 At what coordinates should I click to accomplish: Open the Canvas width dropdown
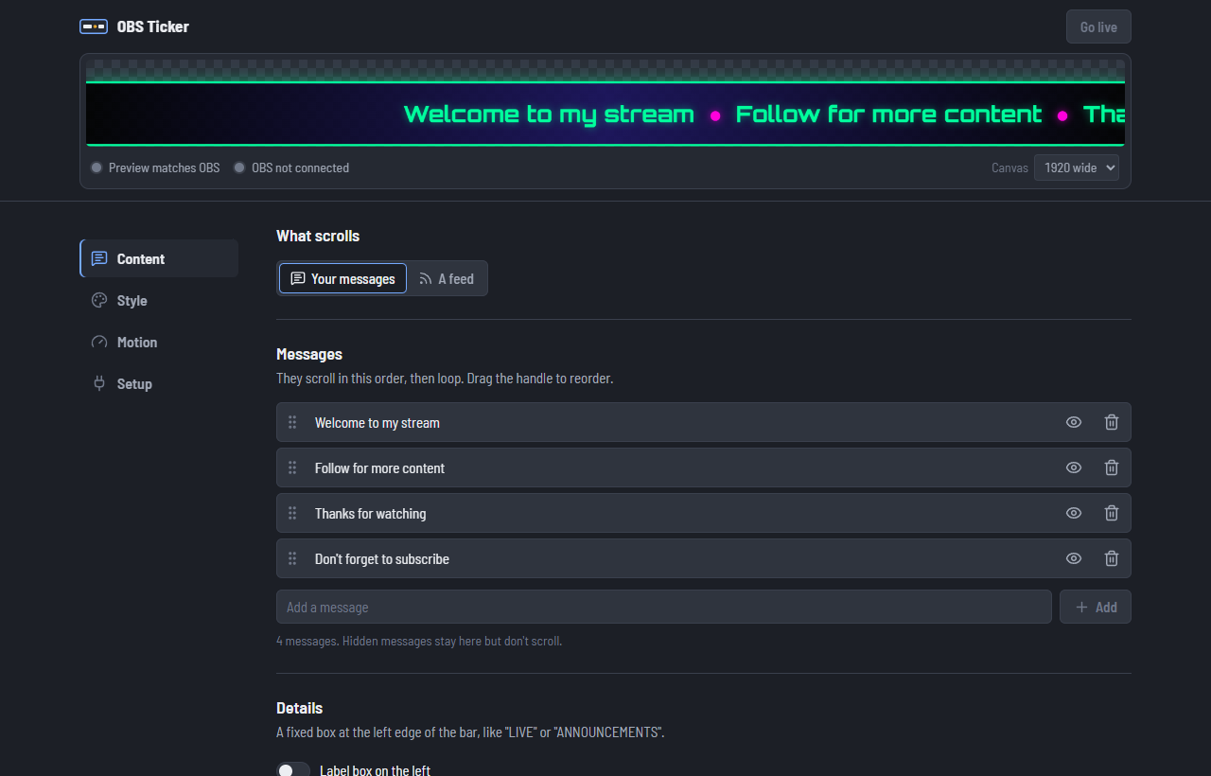[x=1077, y=168]
